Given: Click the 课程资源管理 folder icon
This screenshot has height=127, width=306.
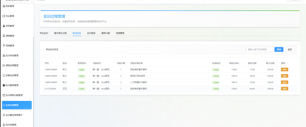Looking at the screenshot, I should click(x=4, y=65).
